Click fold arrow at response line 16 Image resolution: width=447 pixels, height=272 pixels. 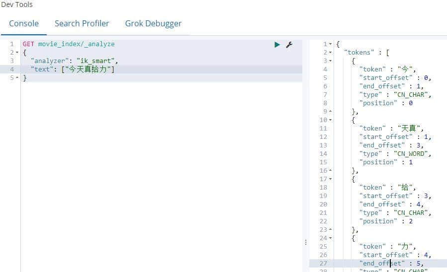(331, 170)
